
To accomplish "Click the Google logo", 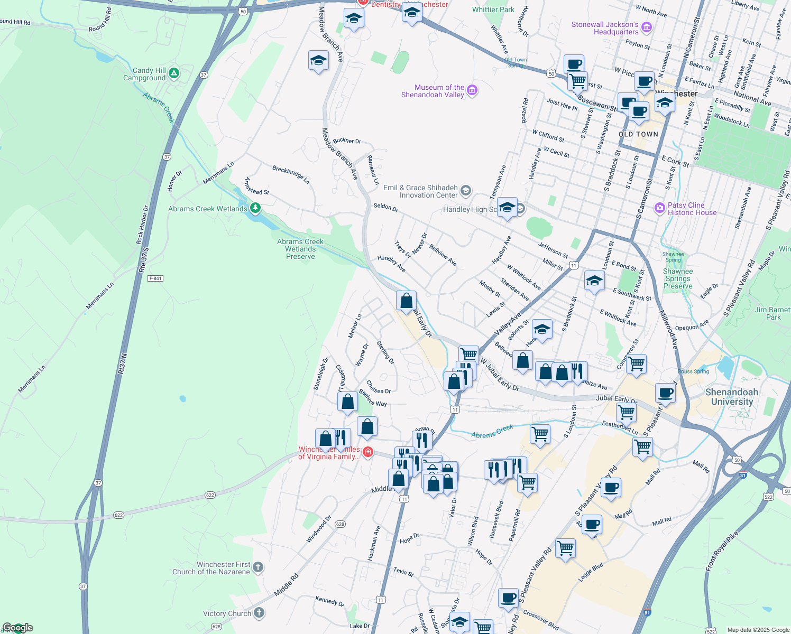I will tap(17, 628).
